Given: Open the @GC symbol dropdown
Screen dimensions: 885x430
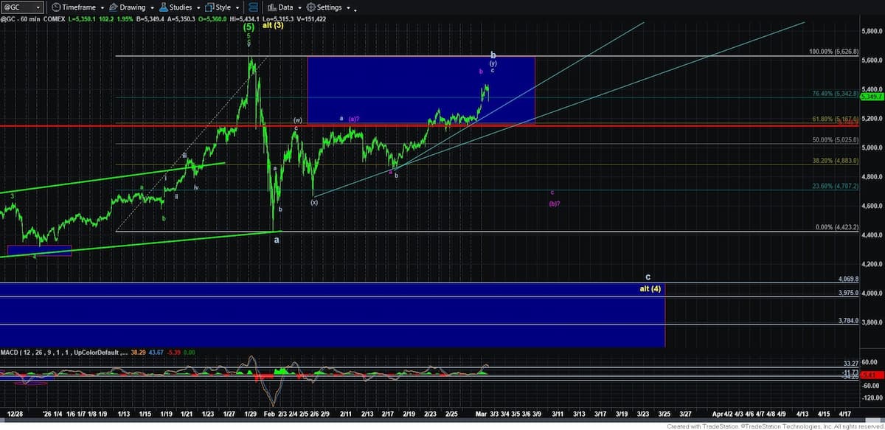Looking at the screenshot, I should [x=22, y=7].
